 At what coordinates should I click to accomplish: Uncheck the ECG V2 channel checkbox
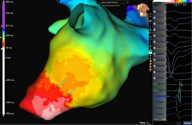pos(154,54)
